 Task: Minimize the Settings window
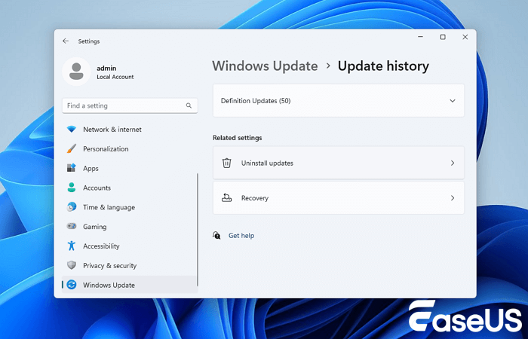coord(420,37)
